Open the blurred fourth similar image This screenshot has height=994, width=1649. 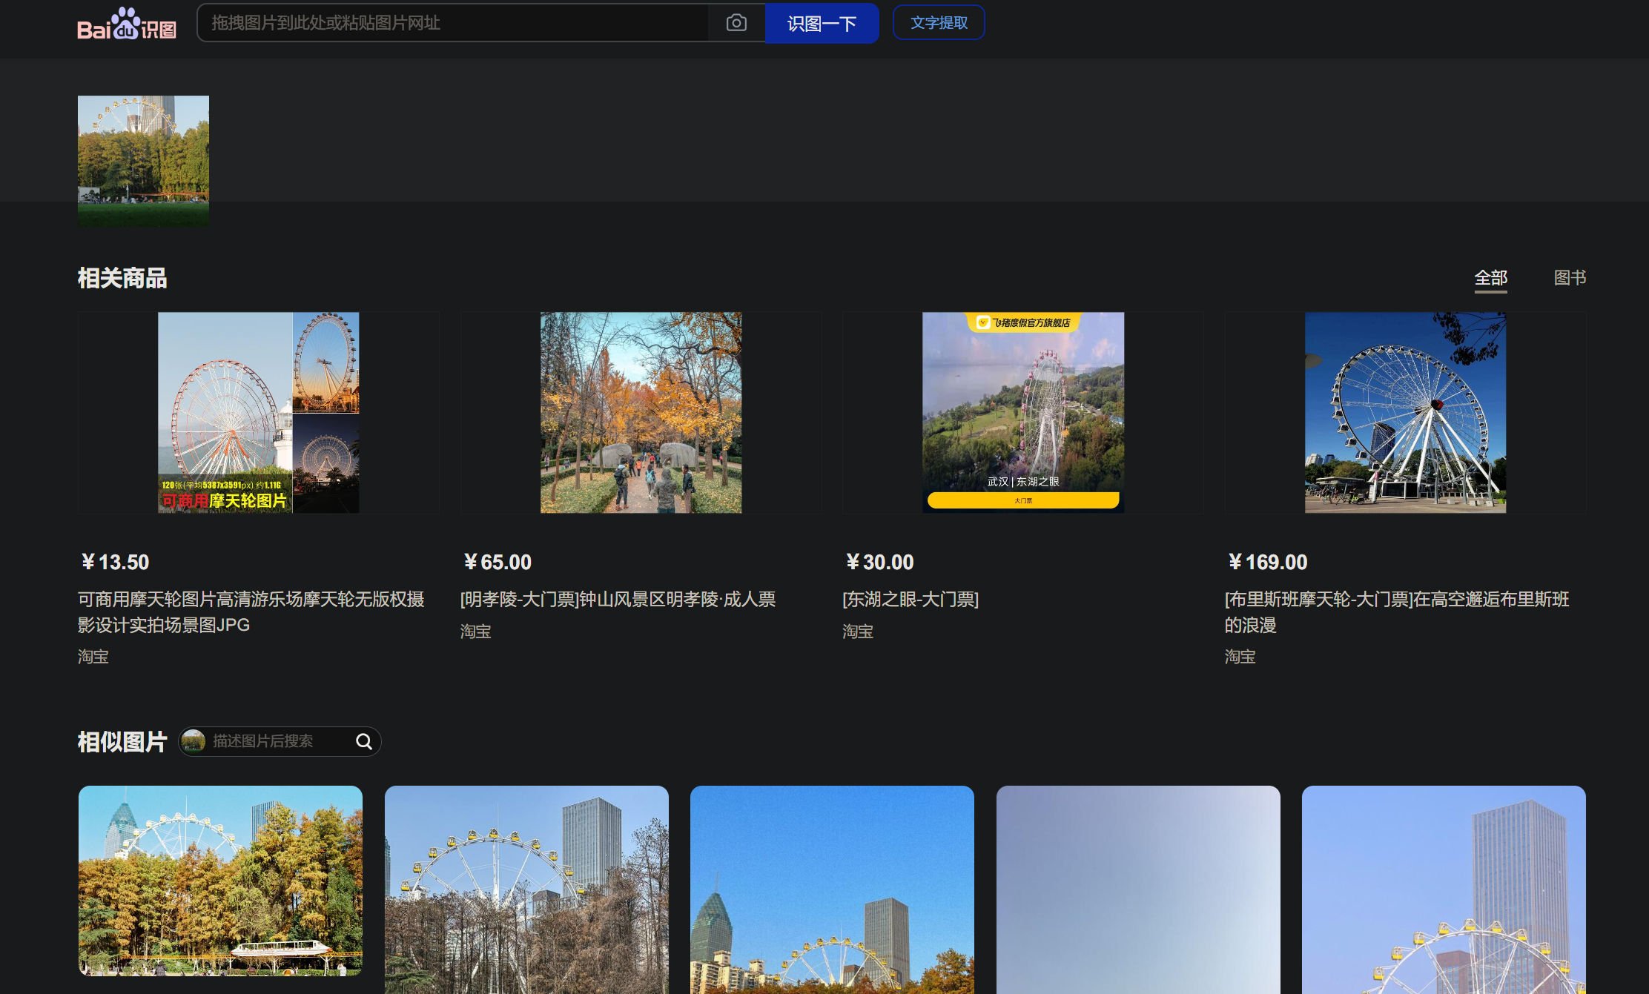1137,889
